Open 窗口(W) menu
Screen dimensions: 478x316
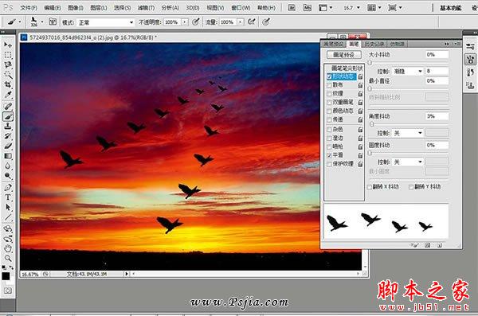tap(241, 8)
